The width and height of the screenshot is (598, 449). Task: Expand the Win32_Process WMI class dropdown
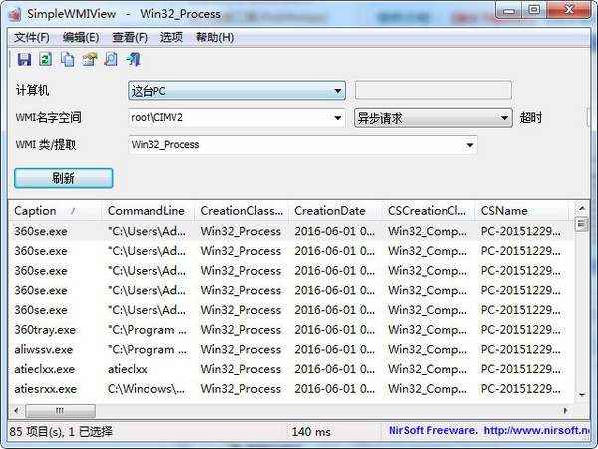470,145
